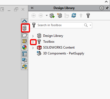Select the Toolbox tree item
110x99 pixels.
49,42
